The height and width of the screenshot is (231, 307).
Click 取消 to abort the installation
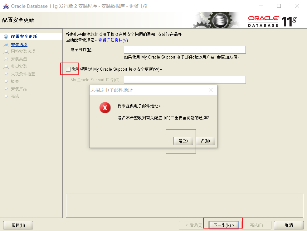click(289, 225)
